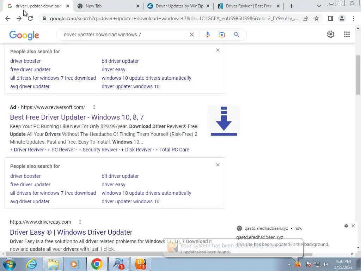Viewport: 361px width, 271px height.
Task: Open volume speaker tray icon
Action: tap(325, 264)
